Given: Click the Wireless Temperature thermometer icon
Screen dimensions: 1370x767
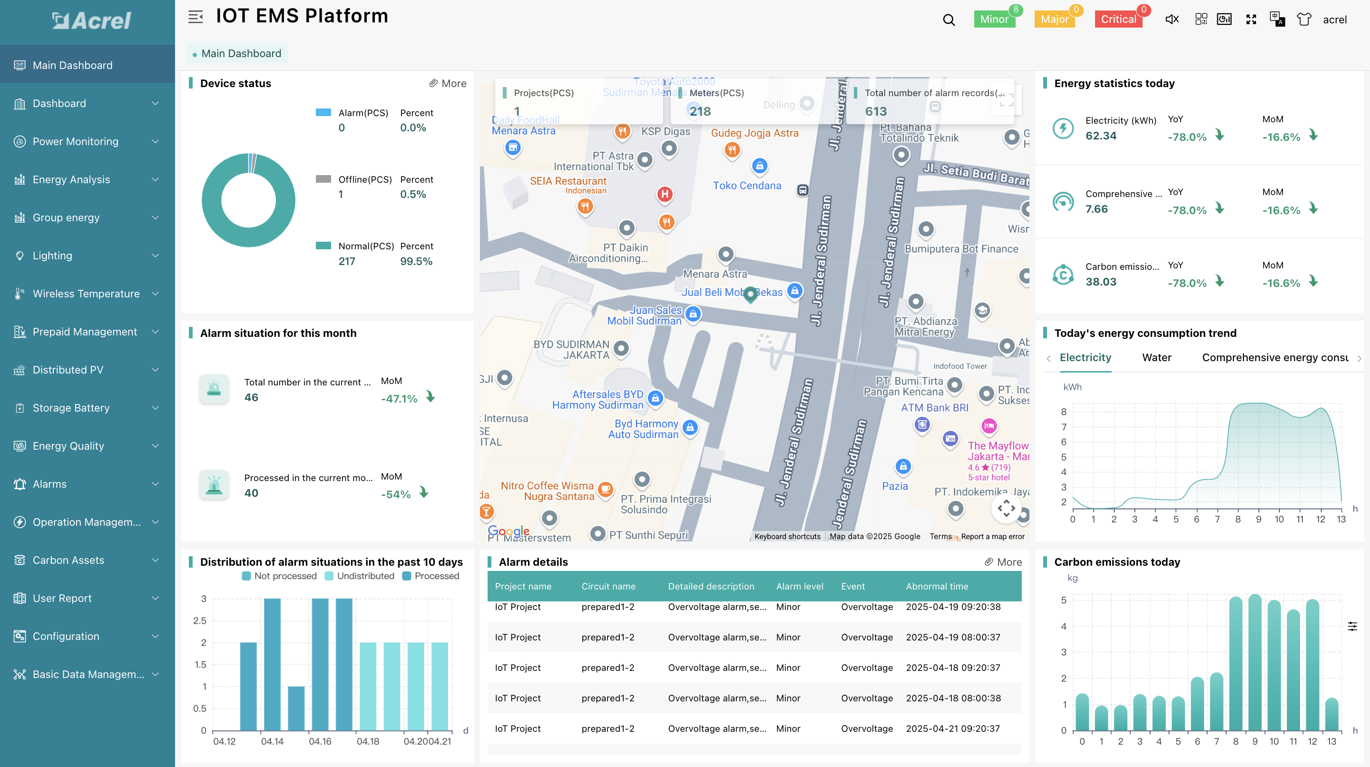Looking at the screenshot, I should tap(20, 294).
